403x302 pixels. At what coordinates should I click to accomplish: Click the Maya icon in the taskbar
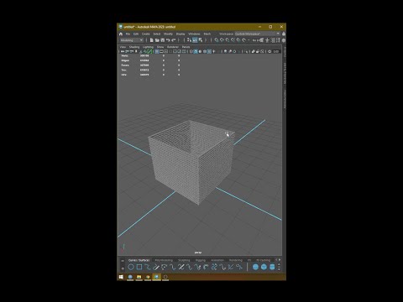click(x=157, y=277)
